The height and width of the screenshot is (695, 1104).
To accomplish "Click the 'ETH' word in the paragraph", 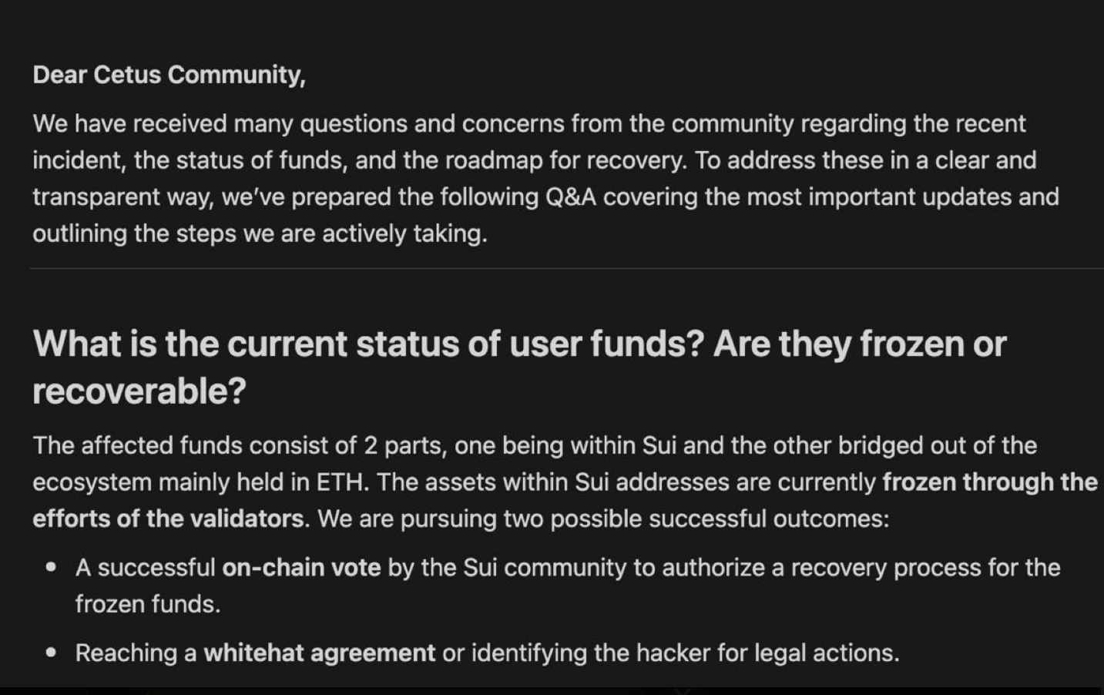I will (x=342, y=482).
